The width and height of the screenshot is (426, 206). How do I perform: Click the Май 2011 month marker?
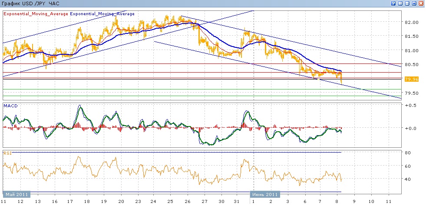(x=17, y=195)
